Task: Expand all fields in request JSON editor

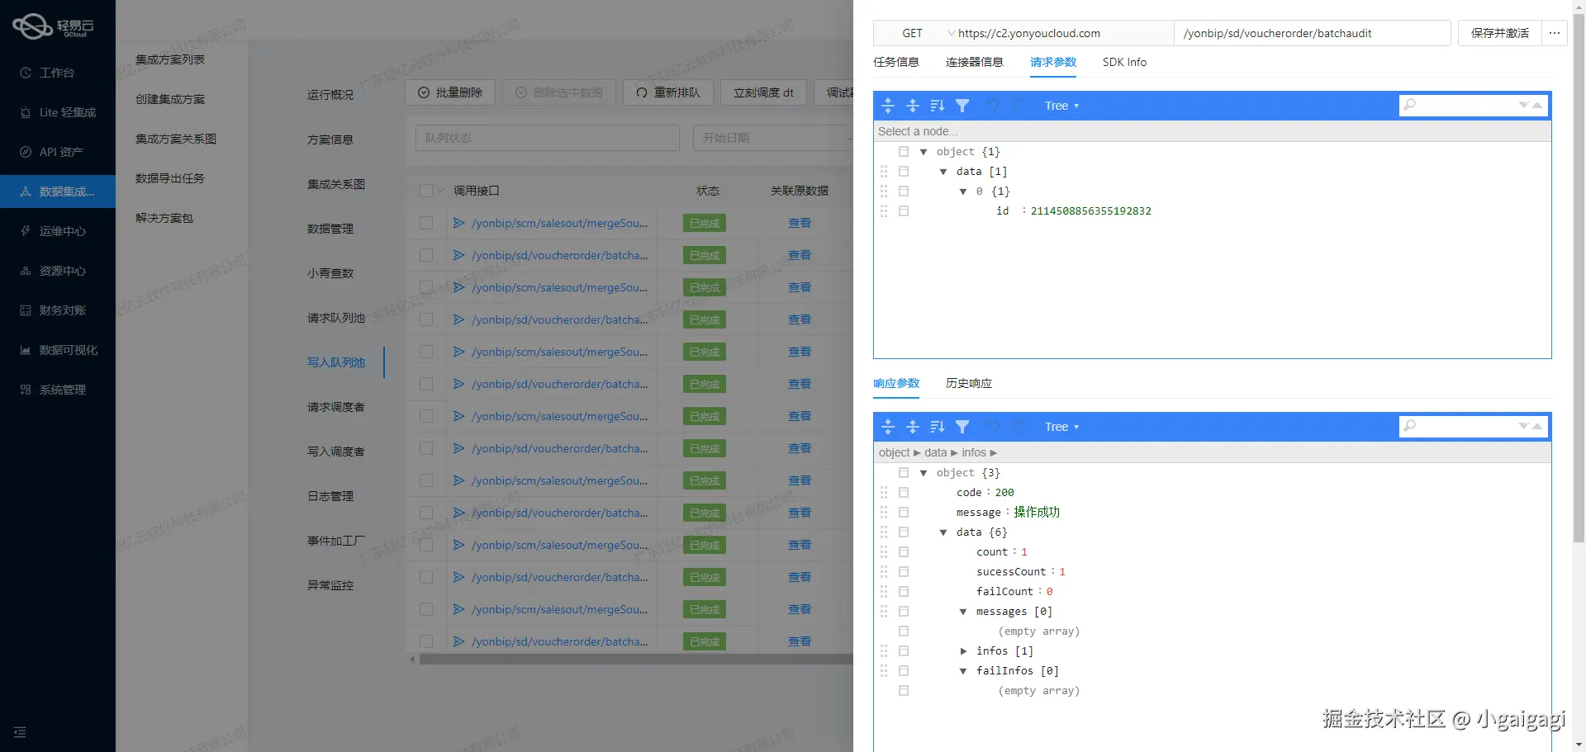Action: click(888, 106)
